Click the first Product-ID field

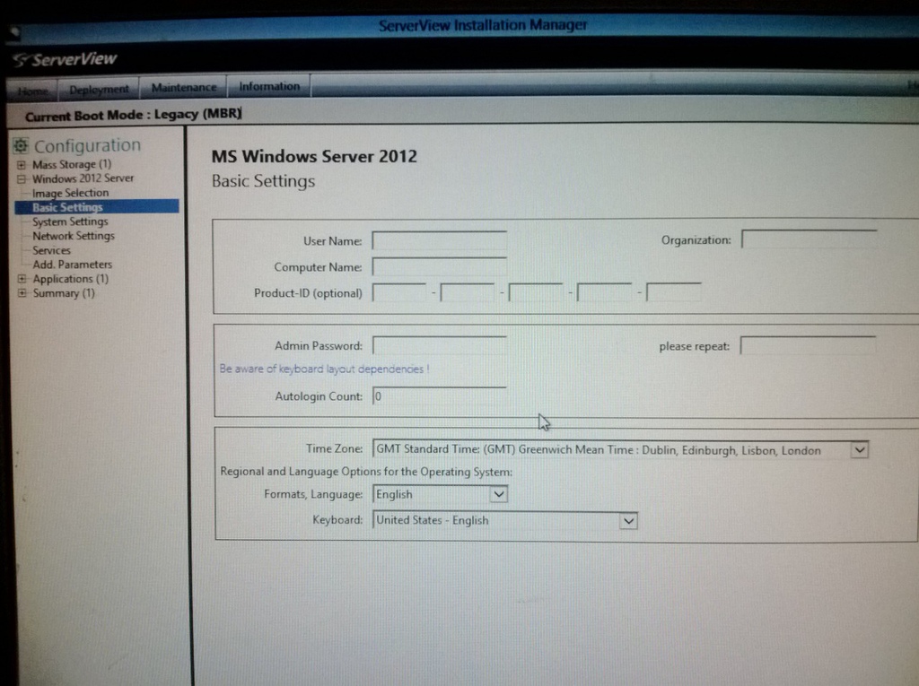(x=399, y=292)
